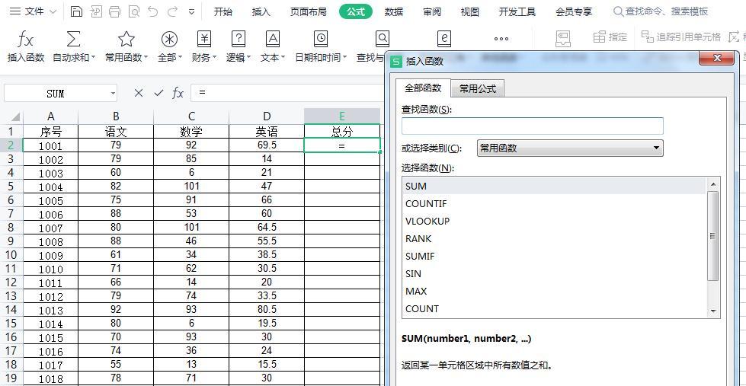Click the formula bar input showing =
The image size is (746, 386).
287,93
